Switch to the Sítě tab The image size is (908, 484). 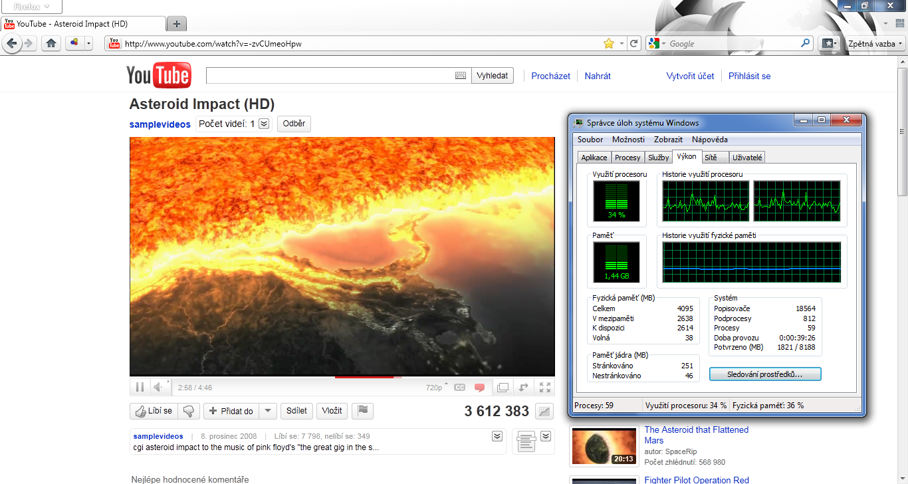[715, 158]
